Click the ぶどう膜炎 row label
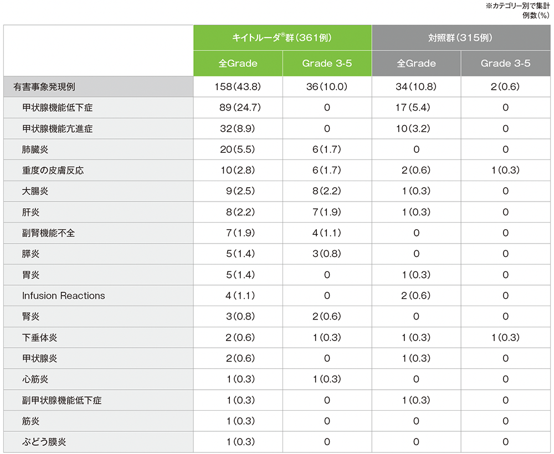The height and width of the screenshot is (454, 554). [x=44, y=442]
